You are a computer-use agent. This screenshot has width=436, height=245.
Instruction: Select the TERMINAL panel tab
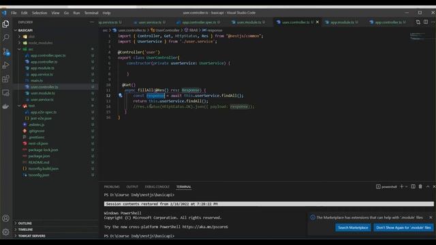click(x=183, y=186)
